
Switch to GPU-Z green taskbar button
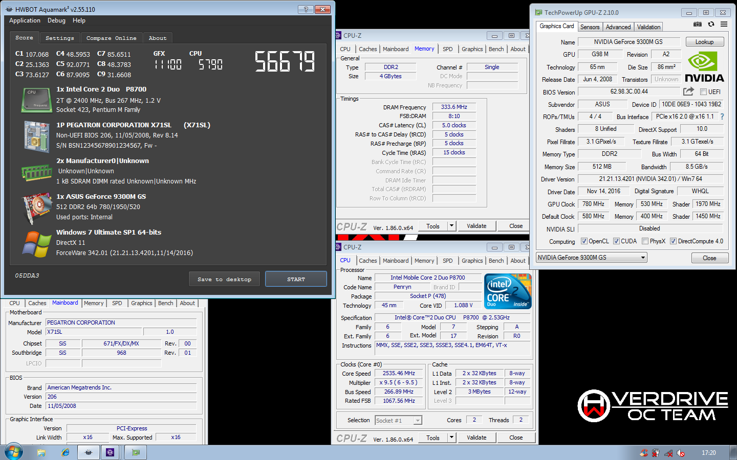tap(136, 452)
